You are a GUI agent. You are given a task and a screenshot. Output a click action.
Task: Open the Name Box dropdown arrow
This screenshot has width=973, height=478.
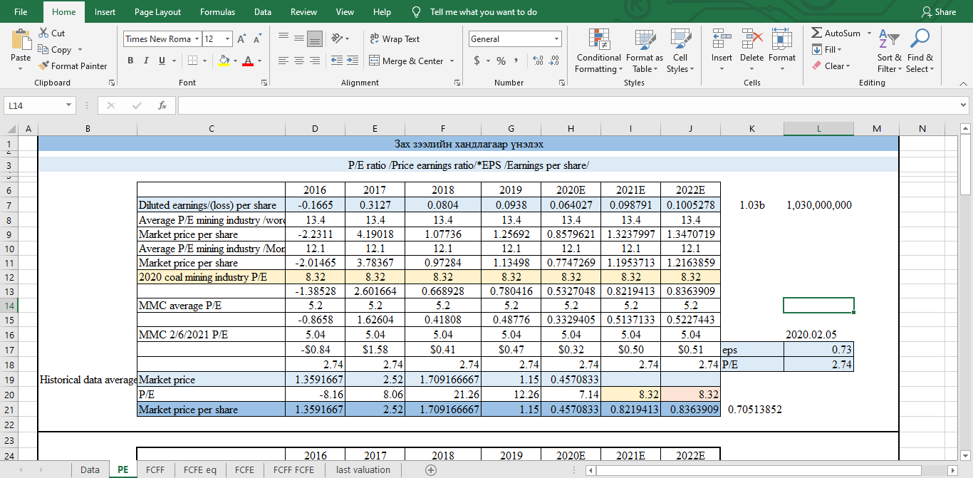(x=68, y=105)
